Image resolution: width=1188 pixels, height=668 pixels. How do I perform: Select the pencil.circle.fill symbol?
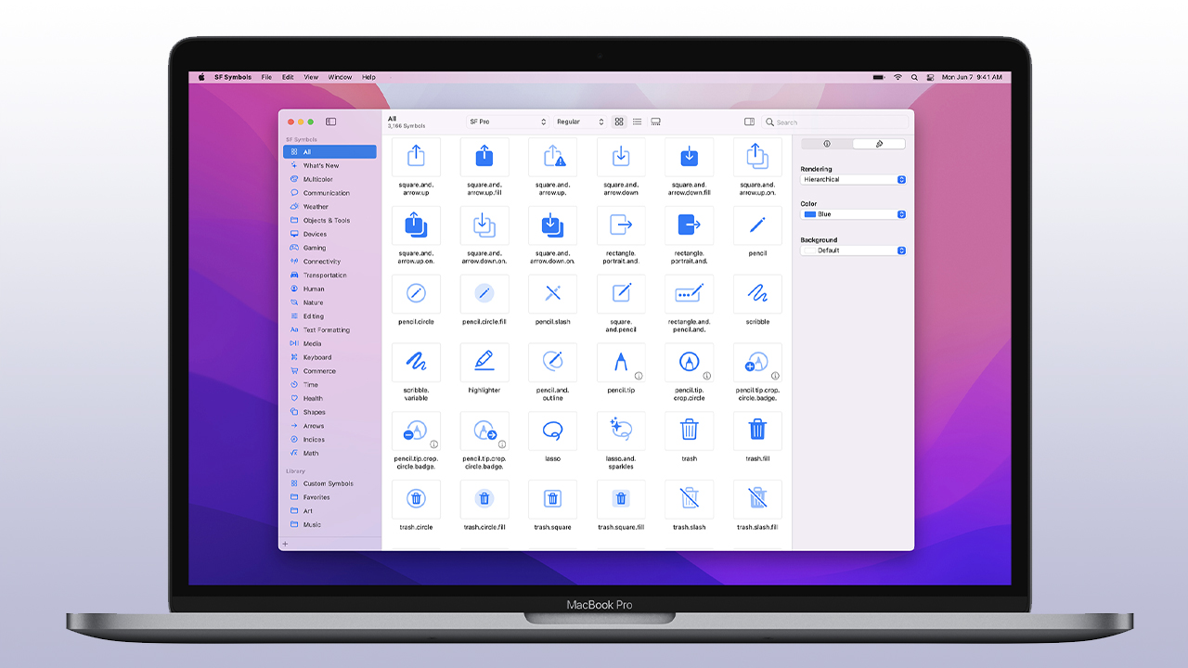point(484,294)
